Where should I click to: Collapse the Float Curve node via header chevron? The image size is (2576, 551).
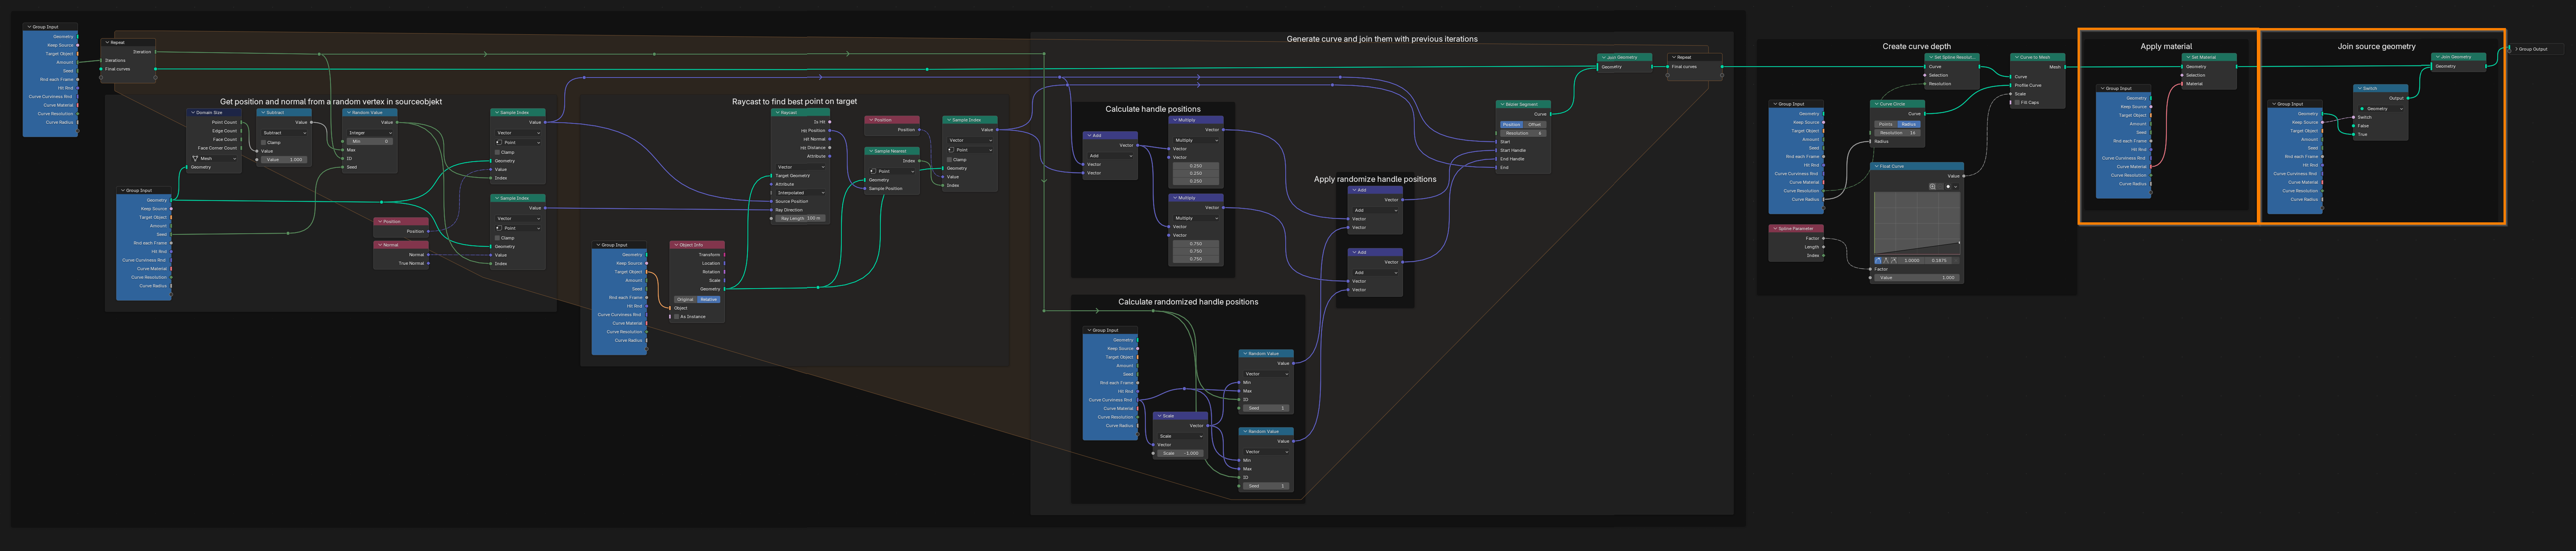[x=1876, y=166]
